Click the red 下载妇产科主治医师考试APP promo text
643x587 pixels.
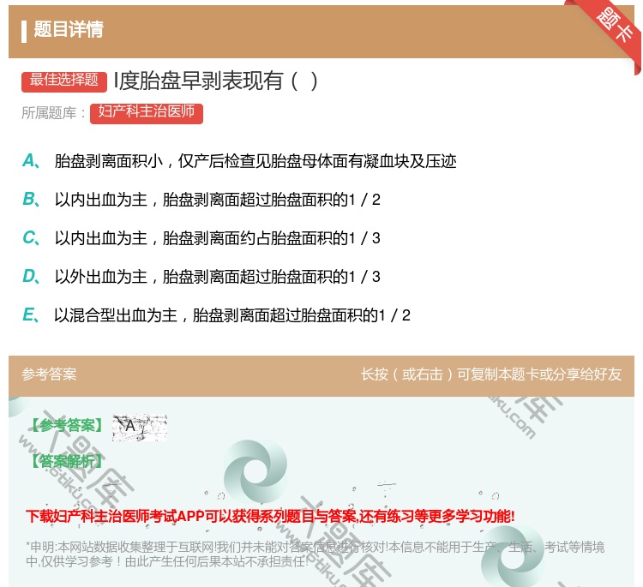pos(270,516)
